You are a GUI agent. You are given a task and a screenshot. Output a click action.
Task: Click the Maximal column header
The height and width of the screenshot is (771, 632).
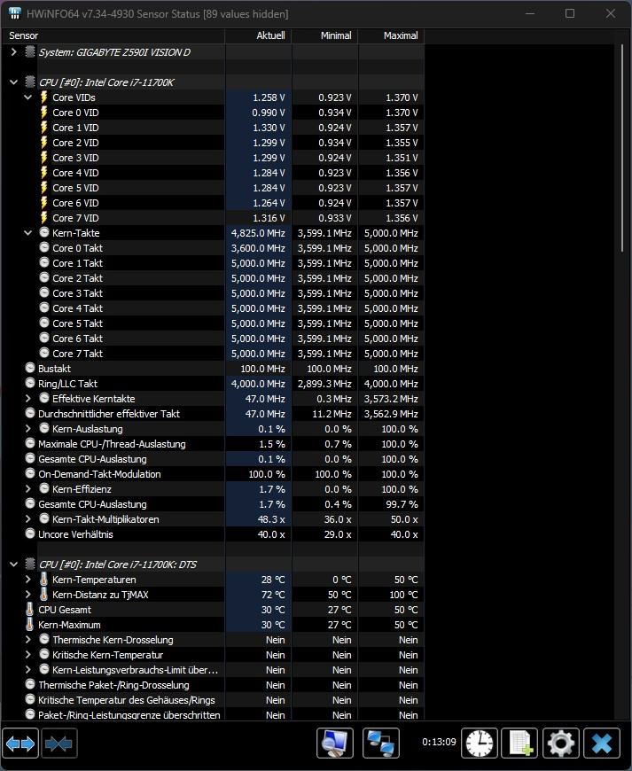click(x=391, y=35)
